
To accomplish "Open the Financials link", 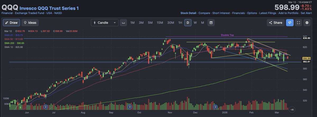I will (238, 13).
